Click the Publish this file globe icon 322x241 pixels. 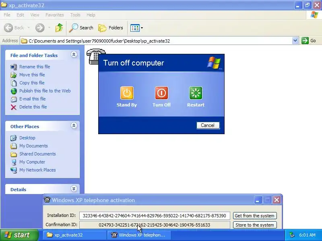pyautogui.click(x=14, y=91)
